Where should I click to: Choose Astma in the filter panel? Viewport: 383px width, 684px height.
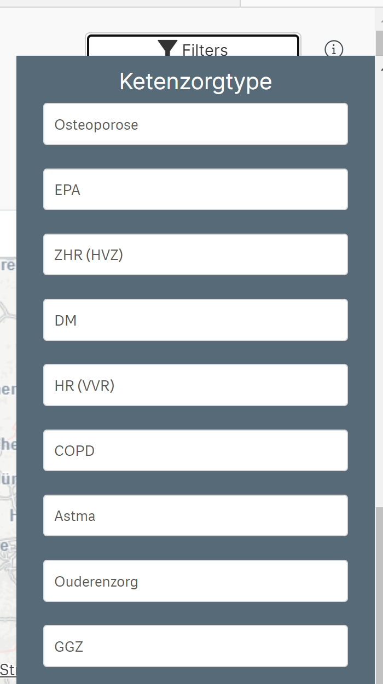195,515
